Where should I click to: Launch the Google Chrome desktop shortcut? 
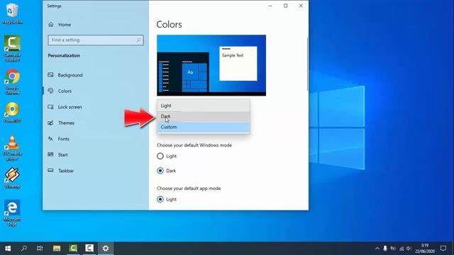[12, 81]
